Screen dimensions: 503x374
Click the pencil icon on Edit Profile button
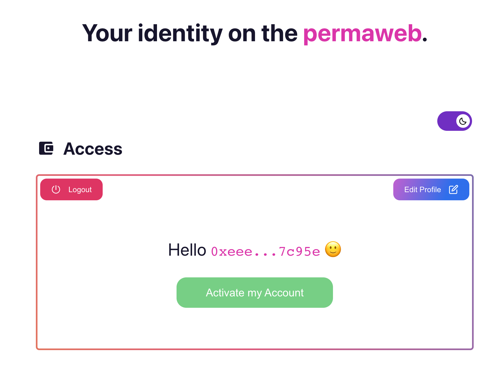coord(454,189)
